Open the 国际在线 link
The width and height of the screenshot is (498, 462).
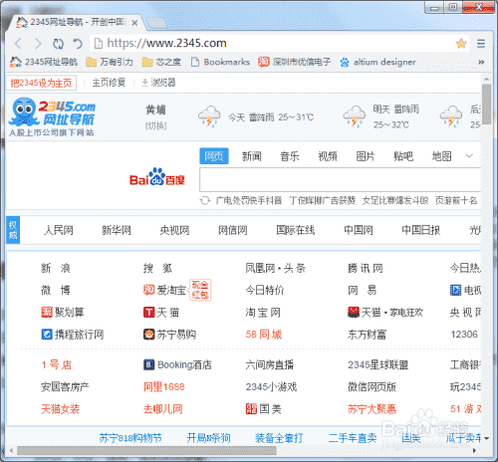pyautogui.click(x=296, y=230)
